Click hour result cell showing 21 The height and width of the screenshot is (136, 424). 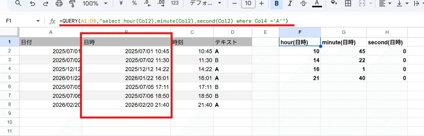300,78
